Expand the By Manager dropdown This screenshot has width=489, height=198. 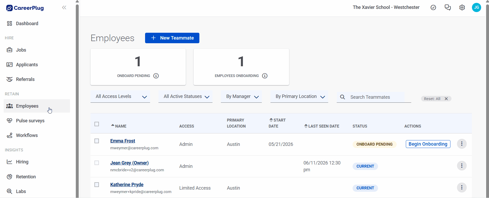[241, 97]
